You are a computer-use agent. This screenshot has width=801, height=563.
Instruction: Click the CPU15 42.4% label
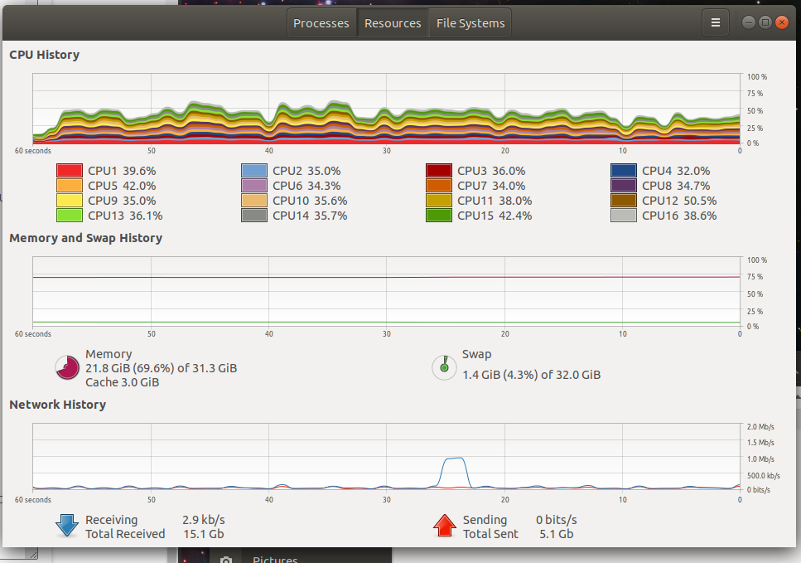coord(495,216)
